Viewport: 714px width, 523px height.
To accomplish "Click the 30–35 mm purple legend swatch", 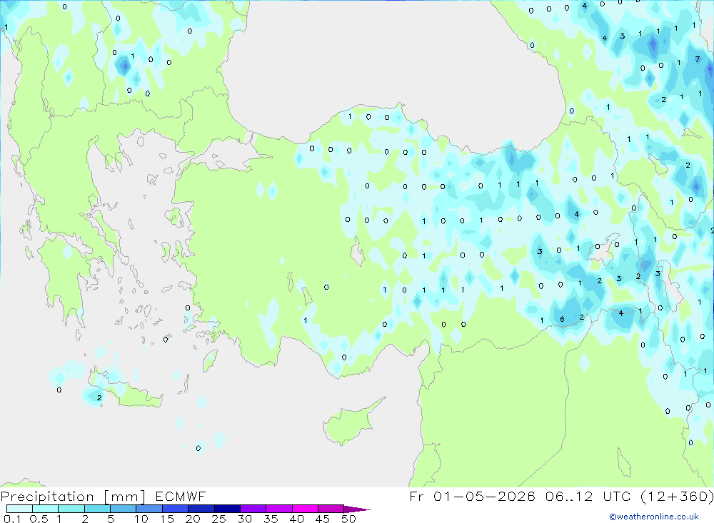I will 253,509.
